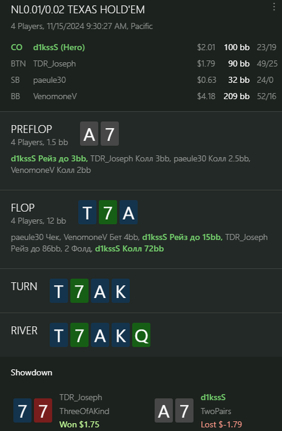Select the blue T flop card

click(x=87, y=212)
